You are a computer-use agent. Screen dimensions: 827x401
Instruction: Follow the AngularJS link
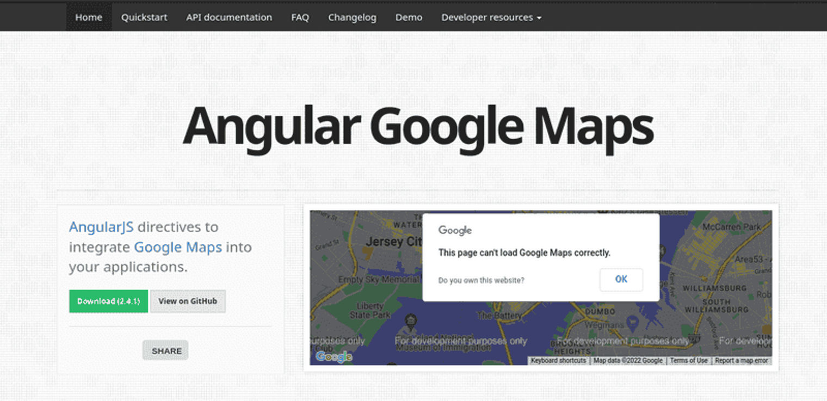click(x=101, y=227)
